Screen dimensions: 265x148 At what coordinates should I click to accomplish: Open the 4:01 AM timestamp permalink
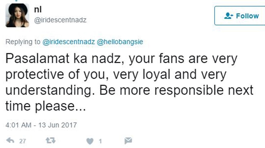click(x=18, y=125)
